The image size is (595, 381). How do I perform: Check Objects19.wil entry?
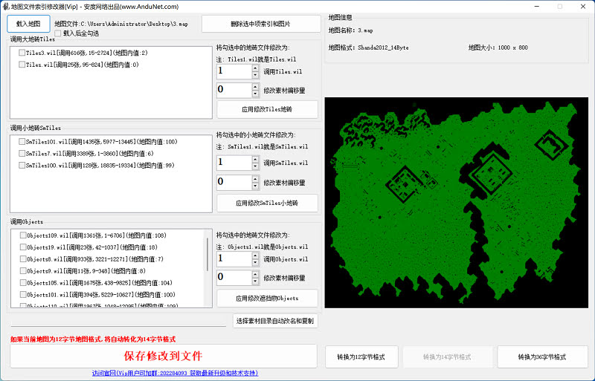point(23,247)
